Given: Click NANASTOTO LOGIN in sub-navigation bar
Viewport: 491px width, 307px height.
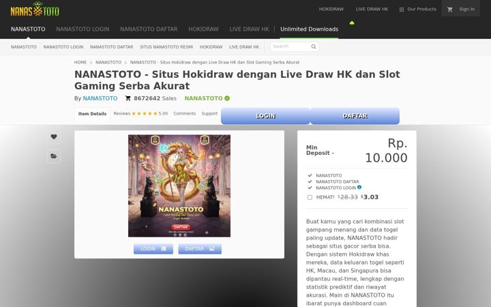Looking at the screenshot, I should coord(63,47).
